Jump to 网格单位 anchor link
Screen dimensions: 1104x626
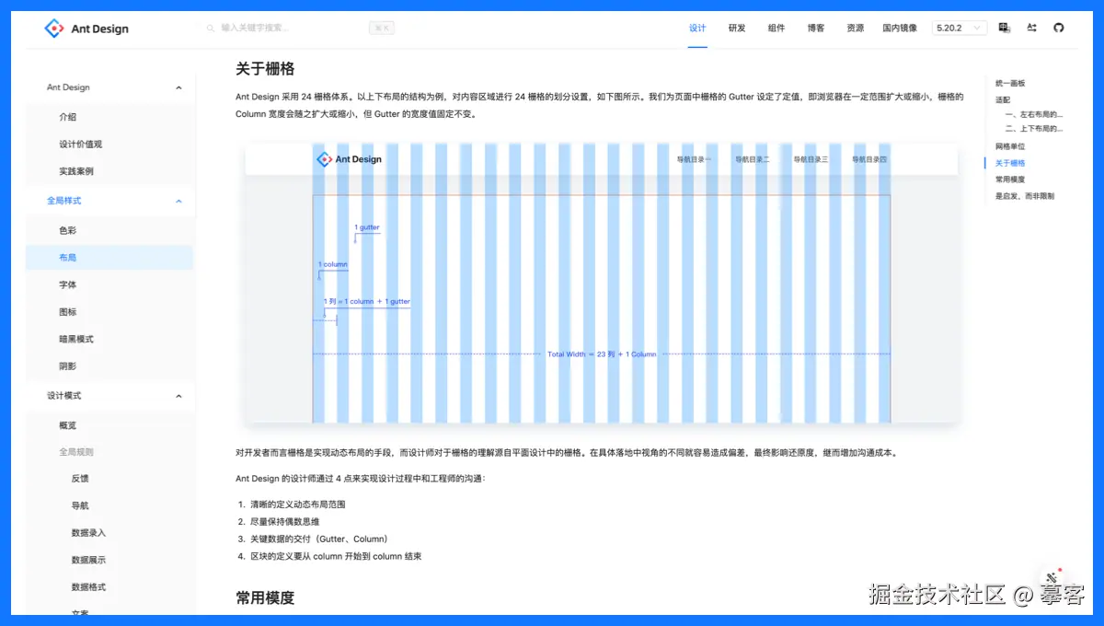[1010, 147]
